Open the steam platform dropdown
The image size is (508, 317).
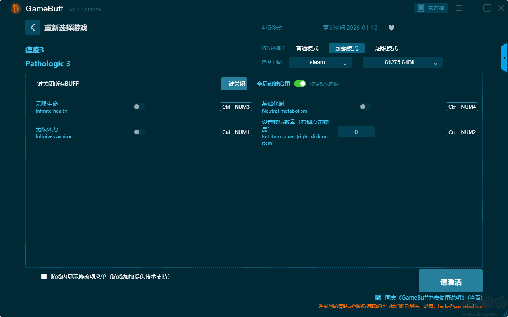pos(320,62)
